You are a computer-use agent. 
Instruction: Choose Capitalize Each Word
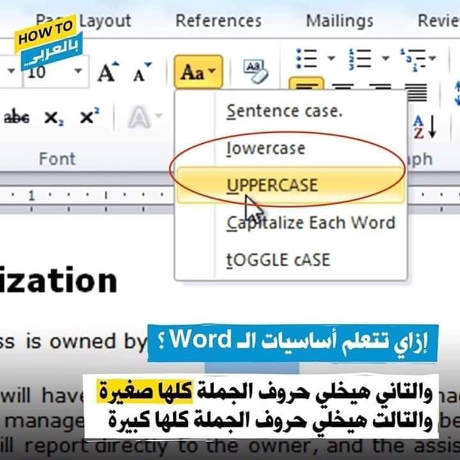[310, 223]
